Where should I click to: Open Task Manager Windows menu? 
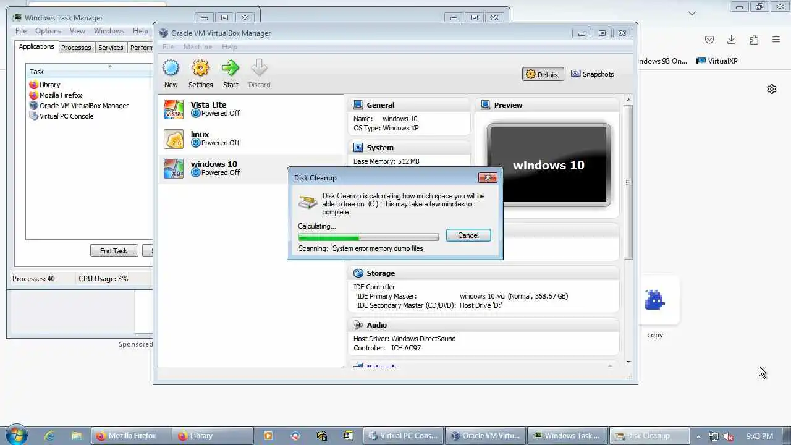[x=109, y=31]
